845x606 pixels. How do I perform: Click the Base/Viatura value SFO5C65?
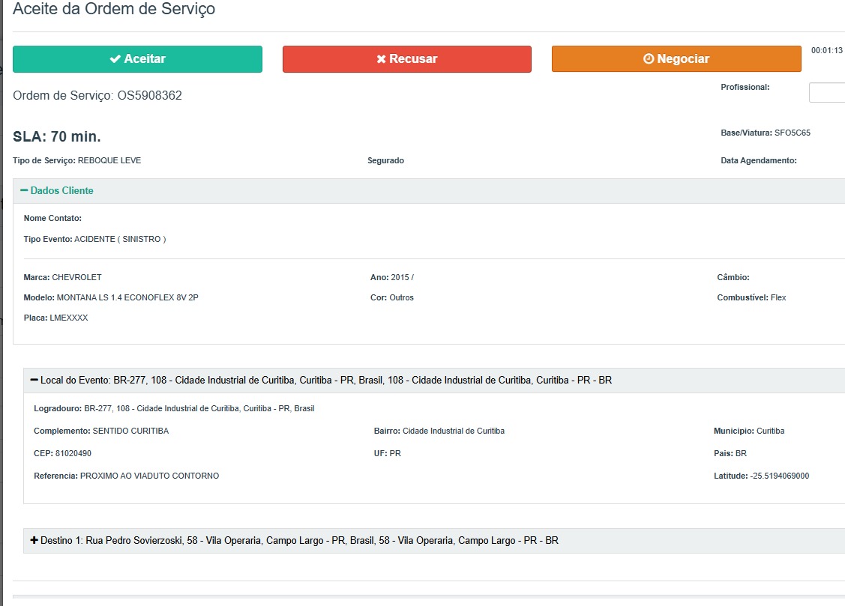pos(792,133)
